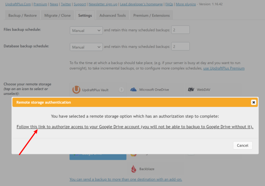Click the UpdraftPlus Vault label
This screenshot has width=265, height=186.
pyautogui.click(x=95, y=90)
